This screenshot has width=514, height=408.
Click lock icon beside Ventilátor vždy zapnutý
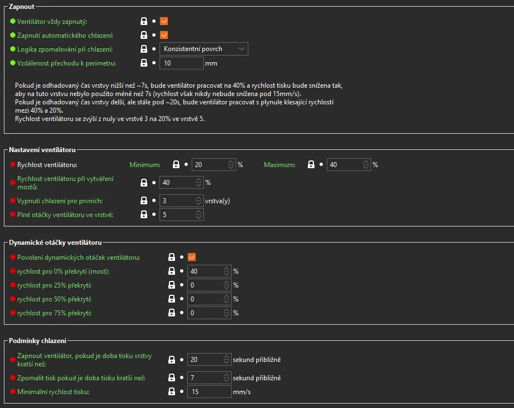(144, 22)
